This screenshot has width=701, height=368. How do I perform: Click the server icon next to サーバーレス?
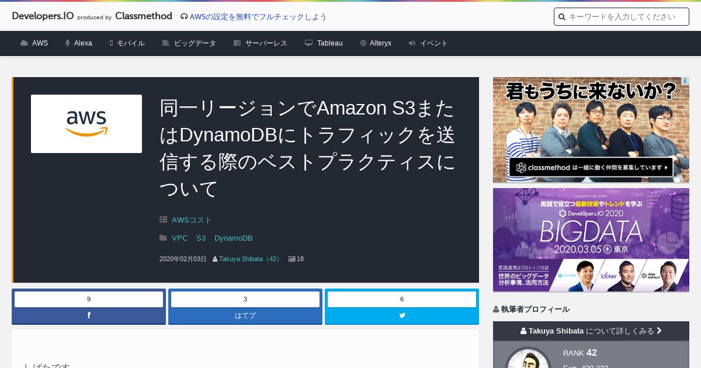237,43
